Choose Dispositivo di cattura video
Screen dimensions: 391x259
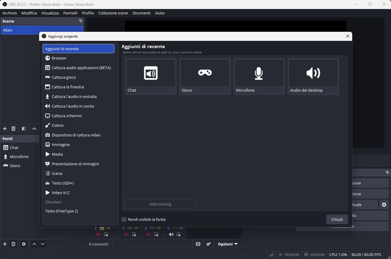point(78,135)
